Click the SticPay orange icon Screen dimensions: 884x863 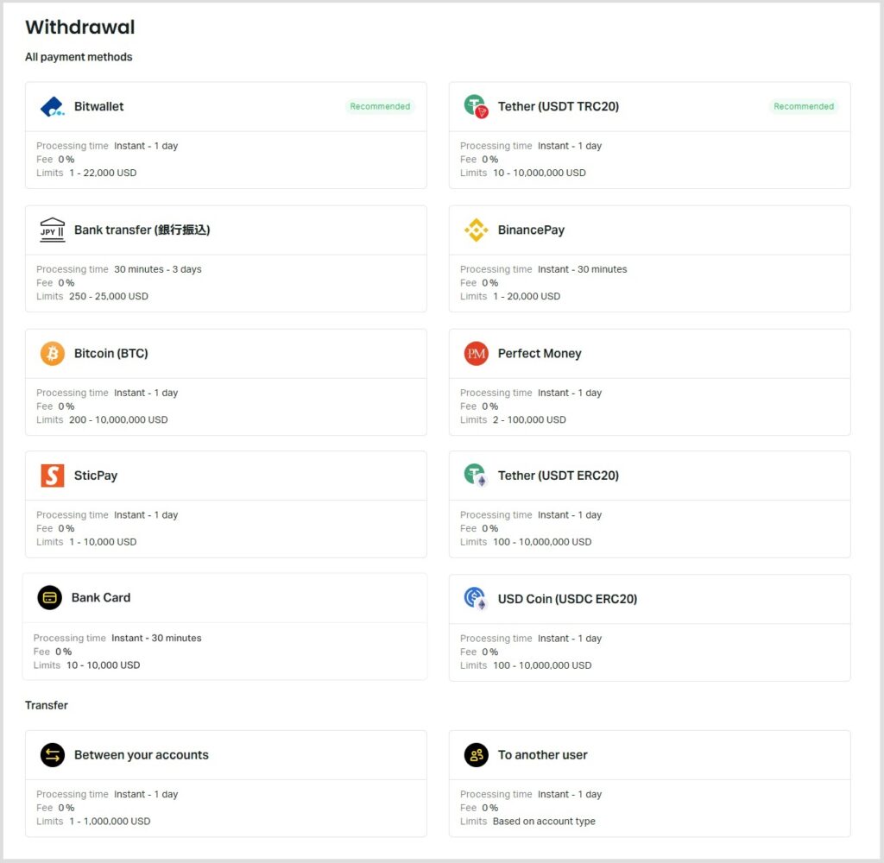52,476
